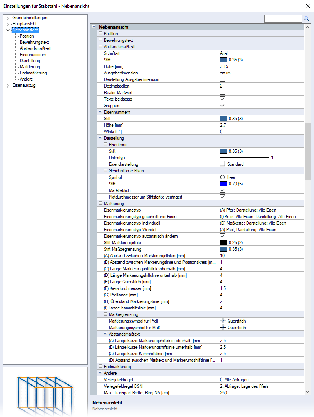Click Stift Maßbegrenzung color swatch
The width and height of the screenshot is (314, 417).
224,249
